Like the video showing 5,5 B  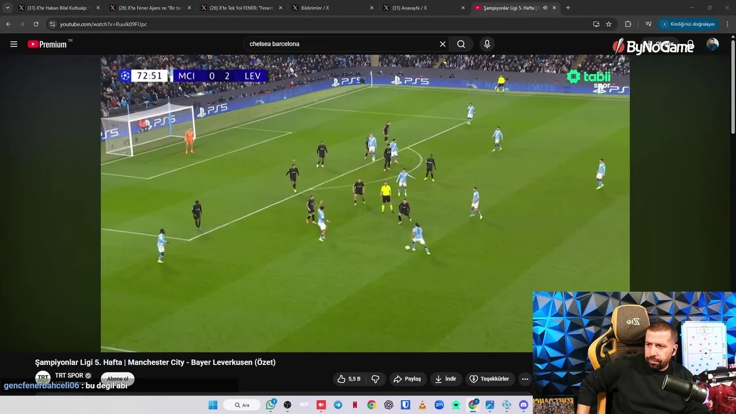(349, 379)
